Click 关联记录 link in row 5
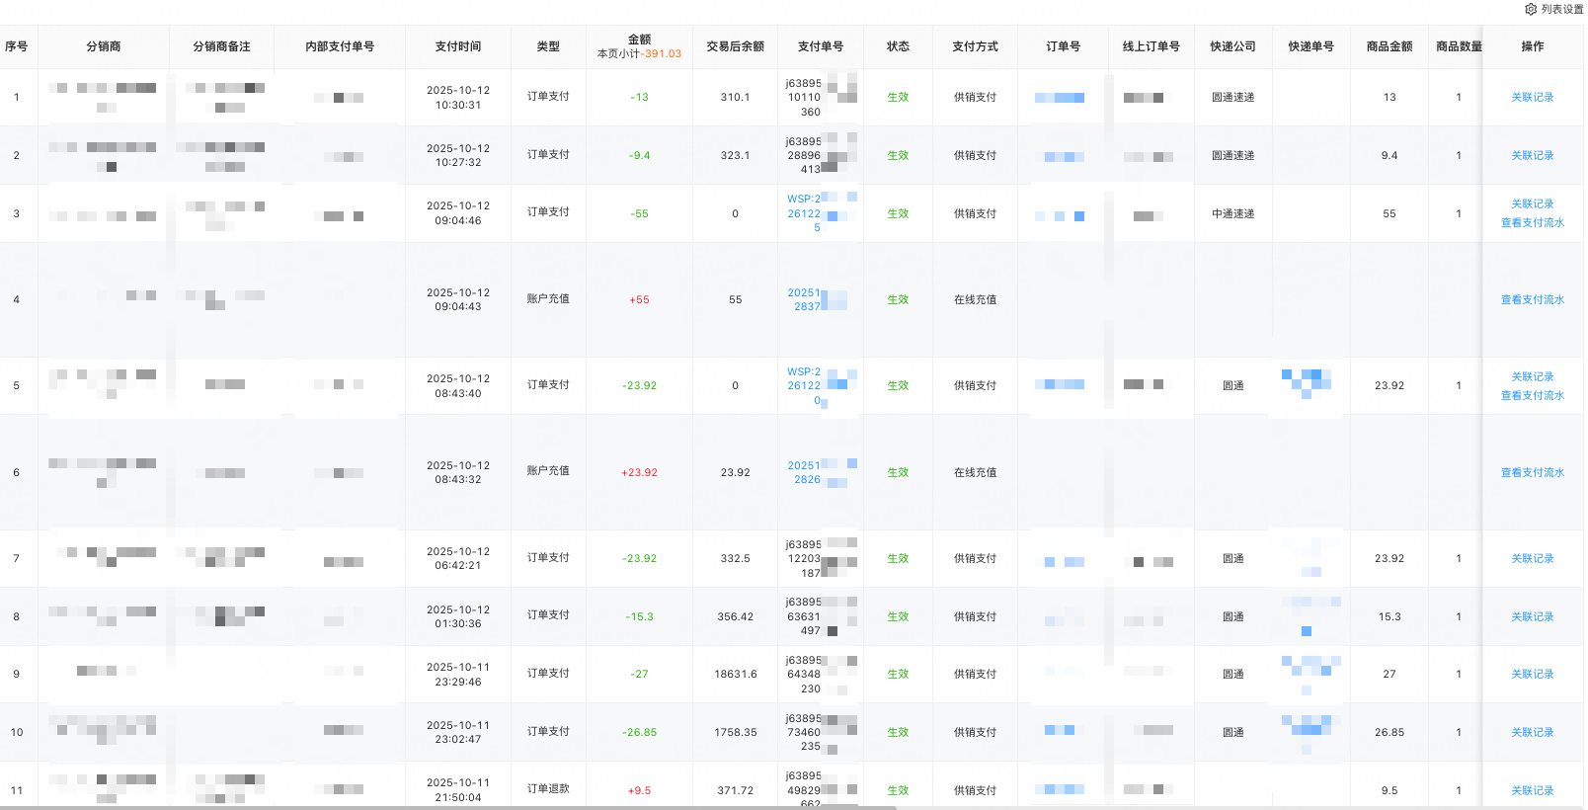 pos(1532,376)
